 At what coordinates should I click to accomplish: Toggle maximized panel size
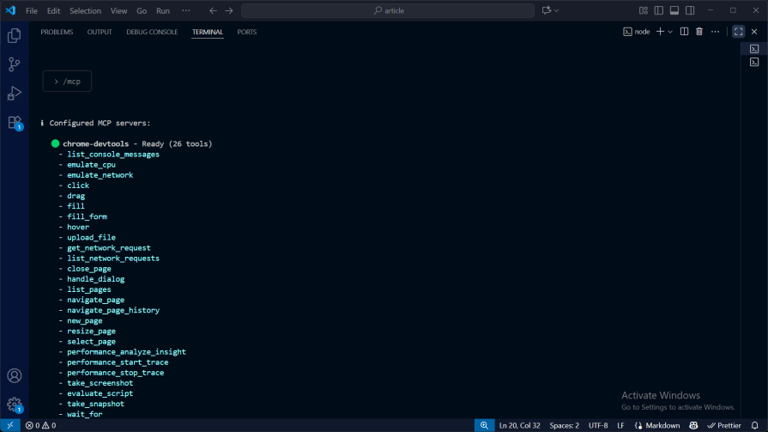[738, 32]
